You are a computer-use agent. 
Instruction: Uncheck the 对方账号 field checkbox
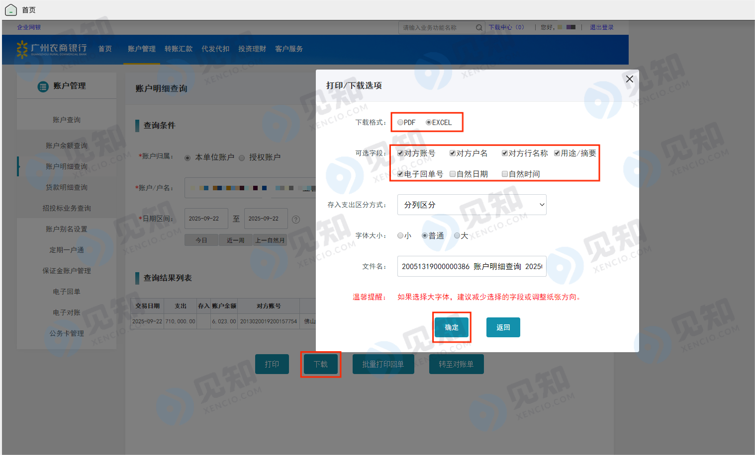pyautogui.click(x=400, y=153)
